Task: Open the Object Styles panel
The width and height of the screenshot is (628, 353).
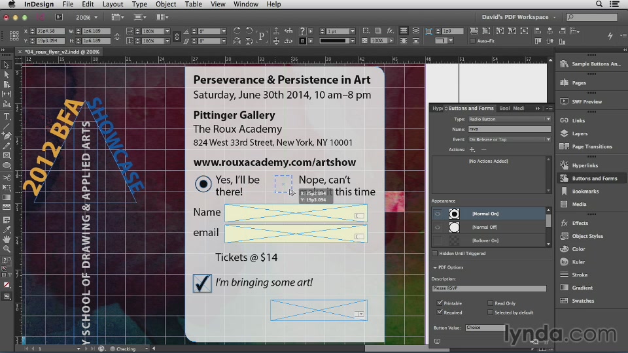Action: (582, 236)
